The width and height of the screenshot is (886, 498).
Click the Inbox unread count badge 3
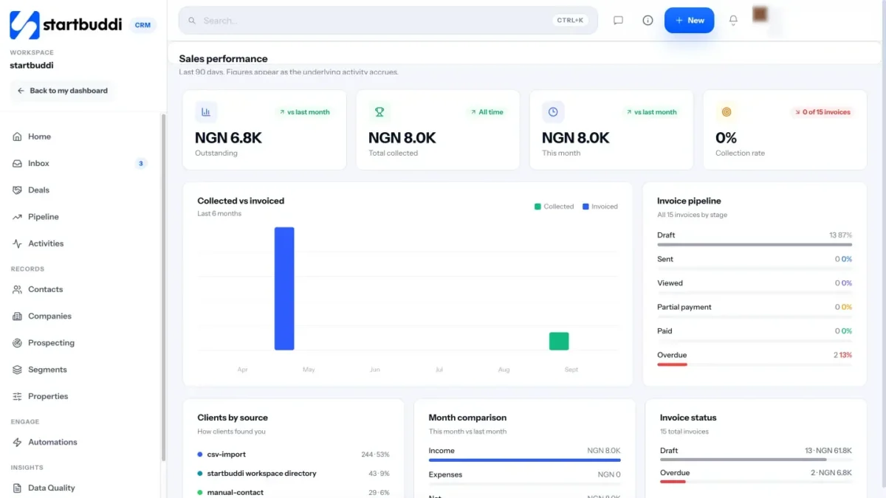(141, 163)
